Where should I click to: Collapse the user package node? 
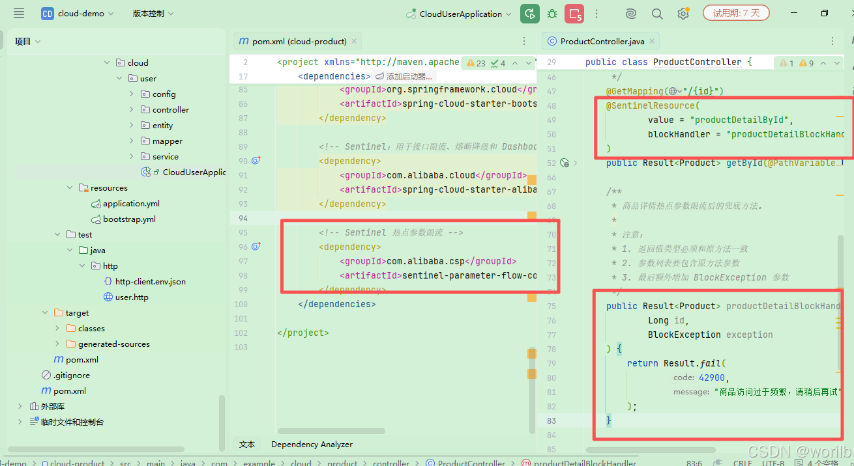pyautogui.click(x=119, y=79)
